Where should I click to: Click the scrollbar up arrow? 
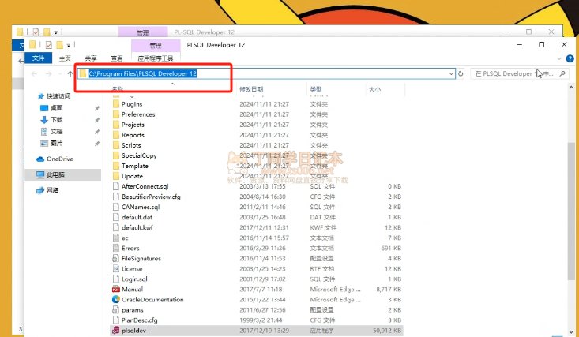[571, 88]
